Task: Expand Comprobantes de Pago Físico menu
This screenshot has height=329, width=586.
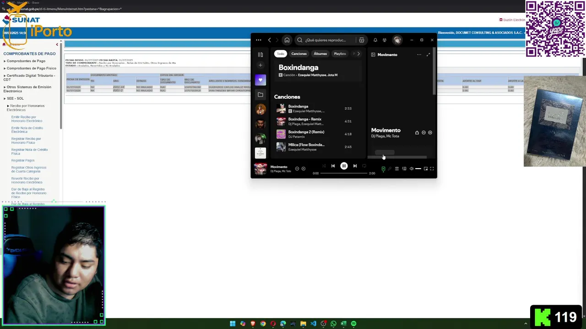Action: coord(31,69)
